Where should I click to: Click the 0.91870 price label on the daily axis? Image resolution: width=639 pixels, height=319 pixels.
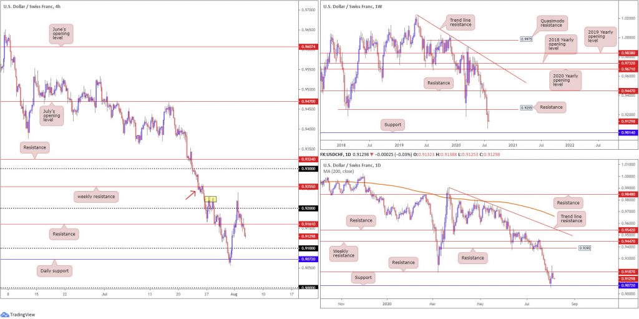(x=629, y=272)
